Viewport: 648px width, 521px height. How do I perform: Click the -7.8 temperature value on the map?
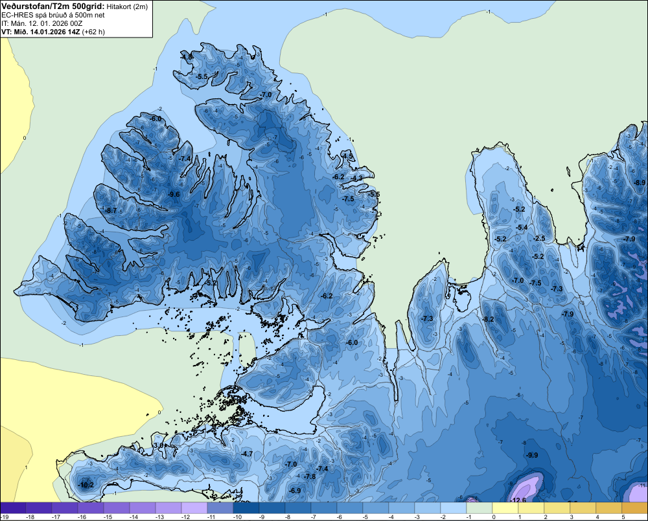click(310, 476)
